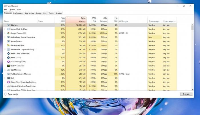Viewport: 200px width, 115px height.
Task: Sort by the GPU engine column header
Action: click(133, 20)
